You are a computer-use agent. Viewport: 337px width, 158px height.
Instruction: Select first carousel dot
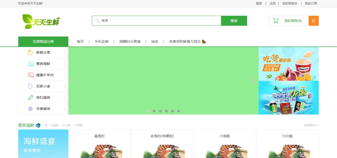(148, 111)
